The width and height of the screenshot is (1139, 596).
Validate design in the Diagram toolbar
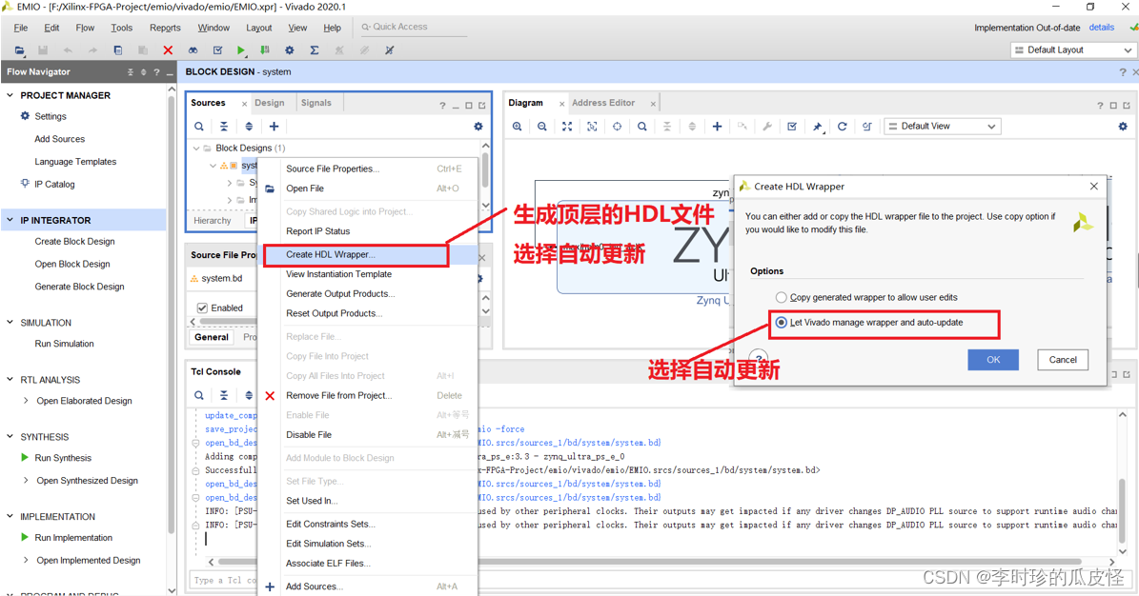792,127
